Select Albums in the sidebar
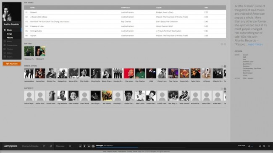 10,38
